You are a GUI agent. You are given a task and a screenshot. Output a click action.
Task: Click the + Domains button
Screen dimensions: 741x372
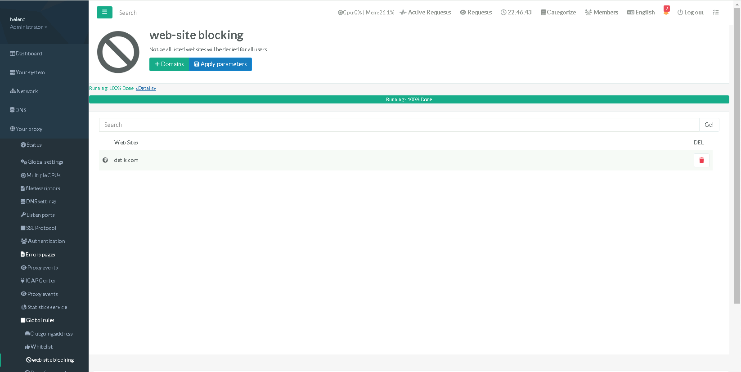pos(169,64)
